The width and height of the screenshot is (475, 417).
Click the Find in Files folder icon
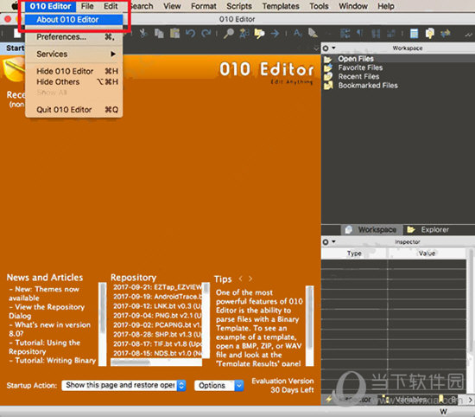(260, 33)
